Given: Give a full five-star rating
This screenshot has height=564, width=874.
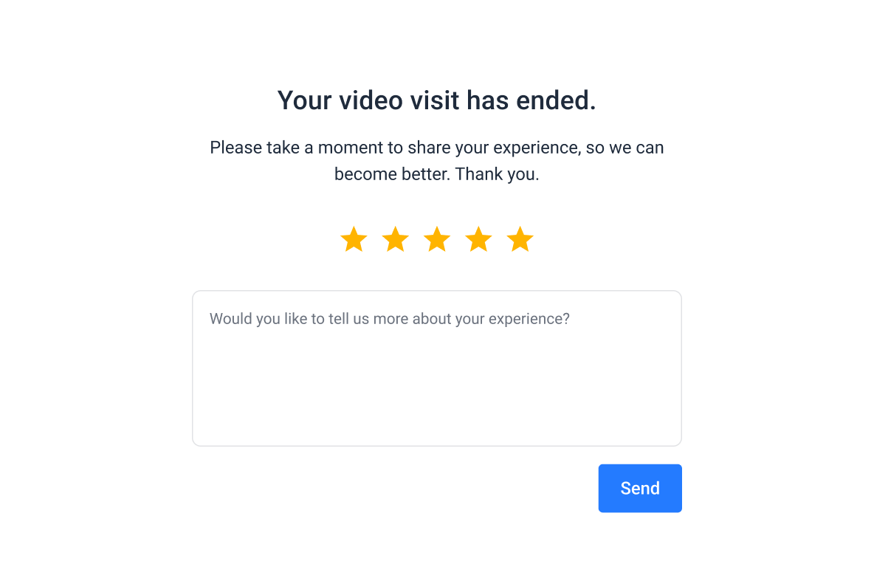Looking at the screenshot, I should click(520, 240).
